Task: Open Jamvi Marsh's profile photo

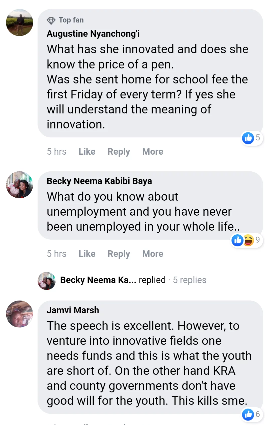Action: point(19,314)
